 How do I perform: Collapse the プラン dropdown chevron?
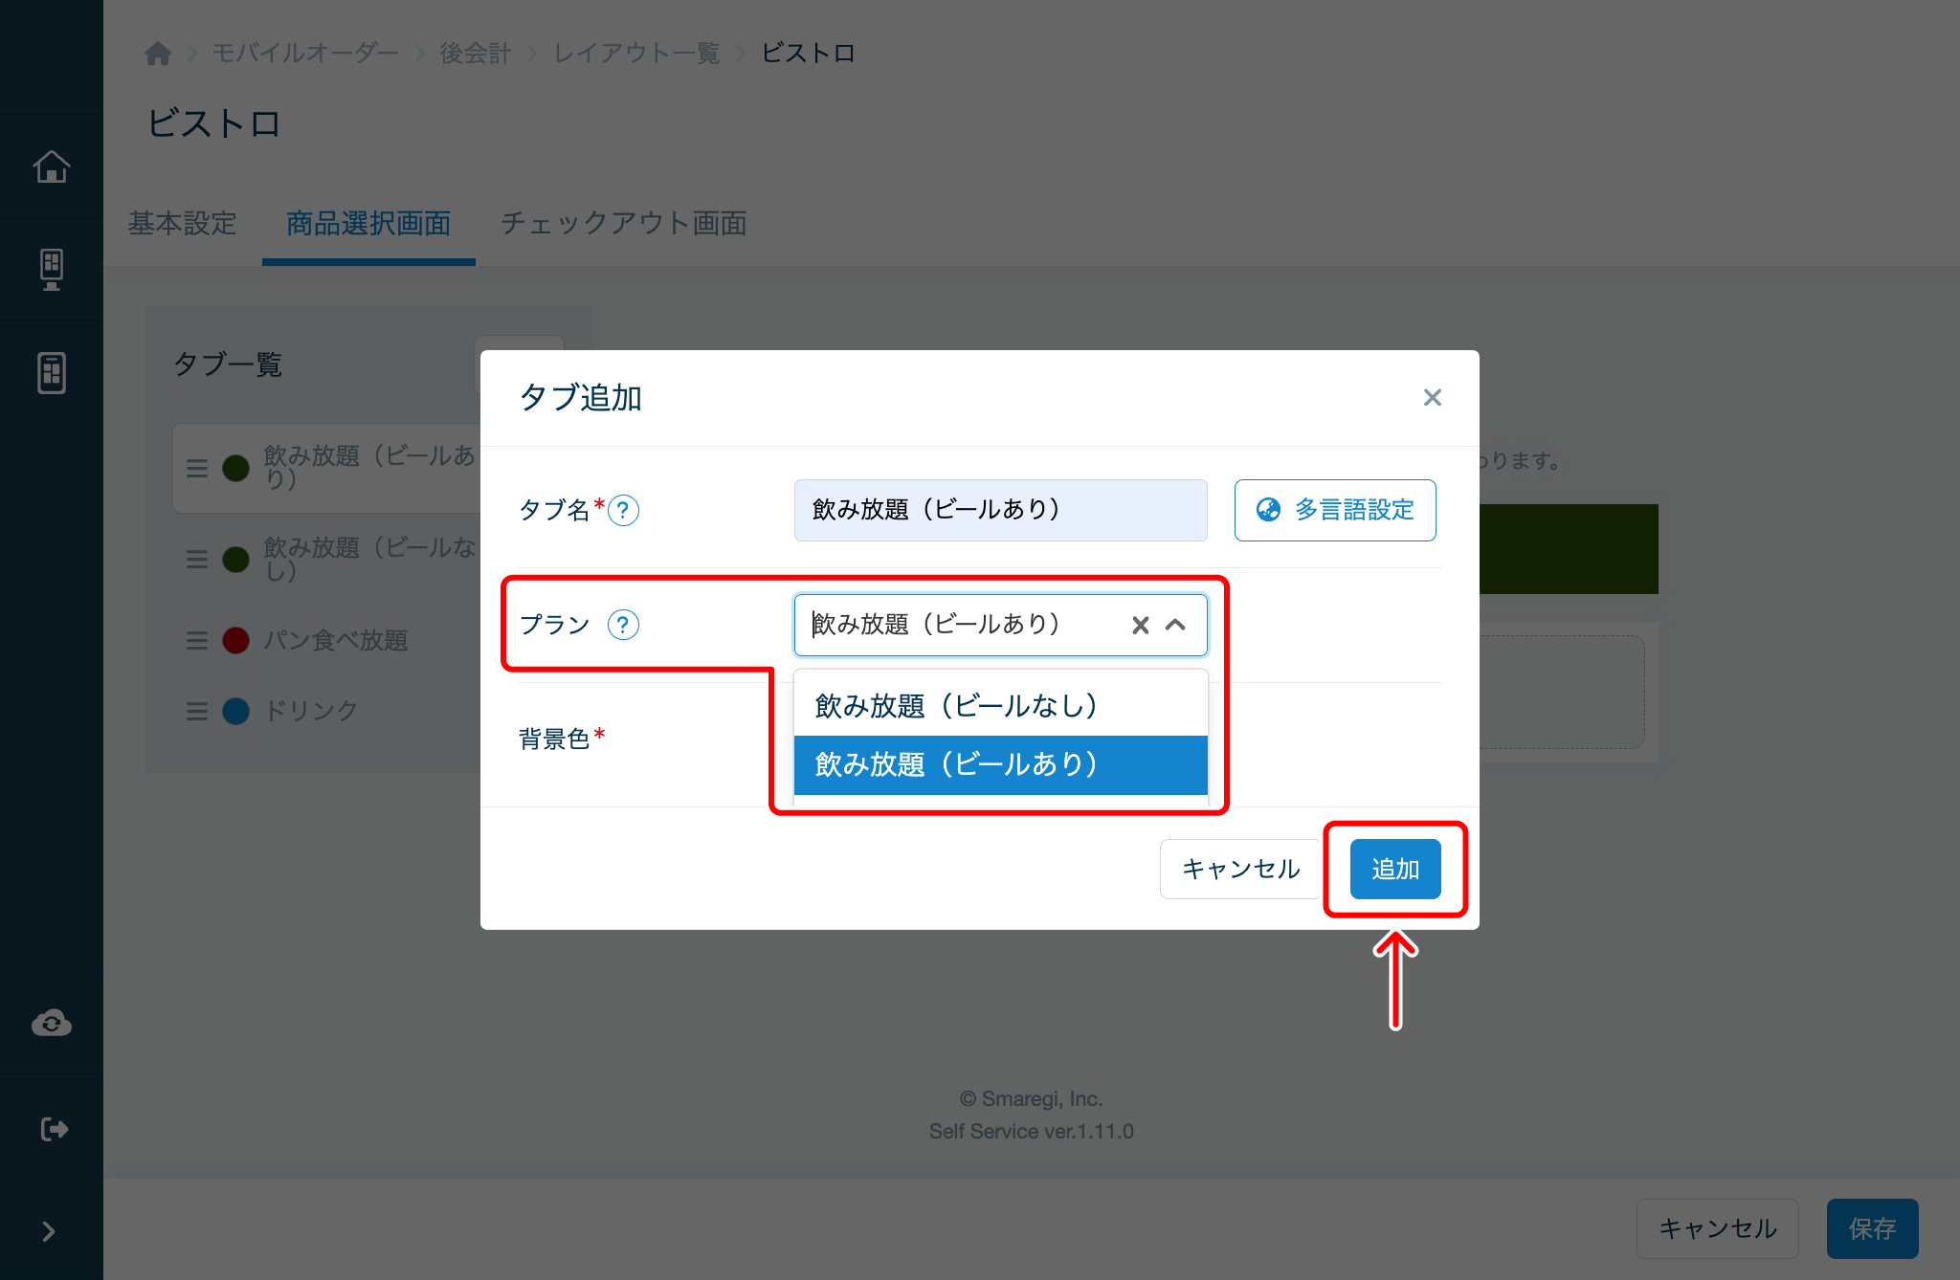coord(1175,626)
